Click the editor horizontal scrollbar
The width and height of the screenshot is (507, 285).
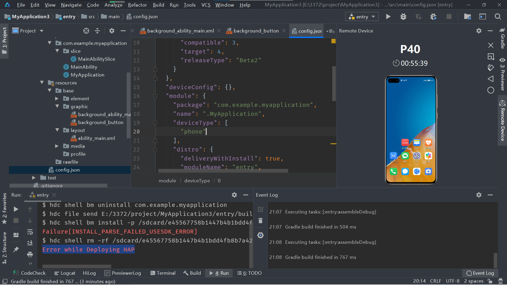tap(223, 171)
